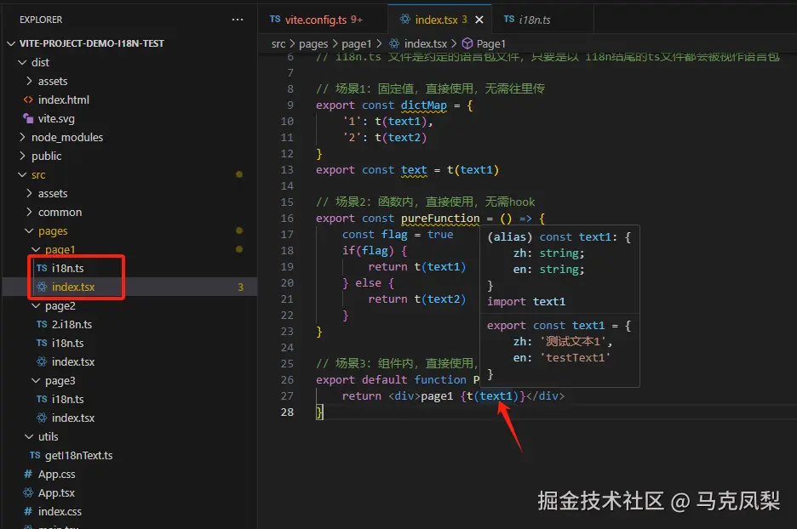797x529 pixels.
Task: Click pureFunction identifier on line 16
Action: tap(440, 219)
